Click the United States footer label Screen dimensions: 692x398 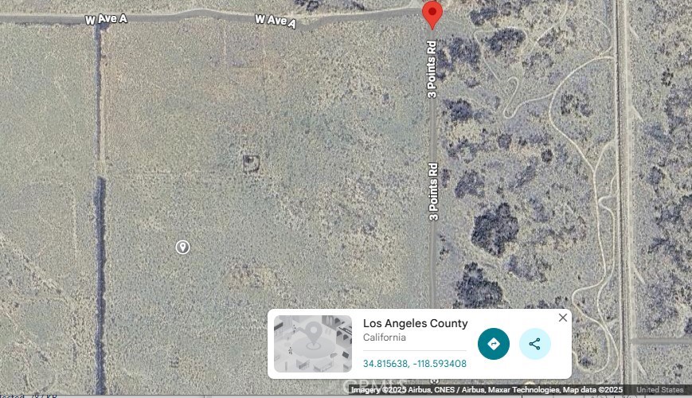[x=660, y=389]
